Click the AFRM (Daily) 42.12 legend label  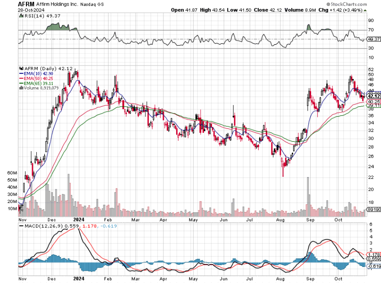pyautogui.click(x=48, y=69)
